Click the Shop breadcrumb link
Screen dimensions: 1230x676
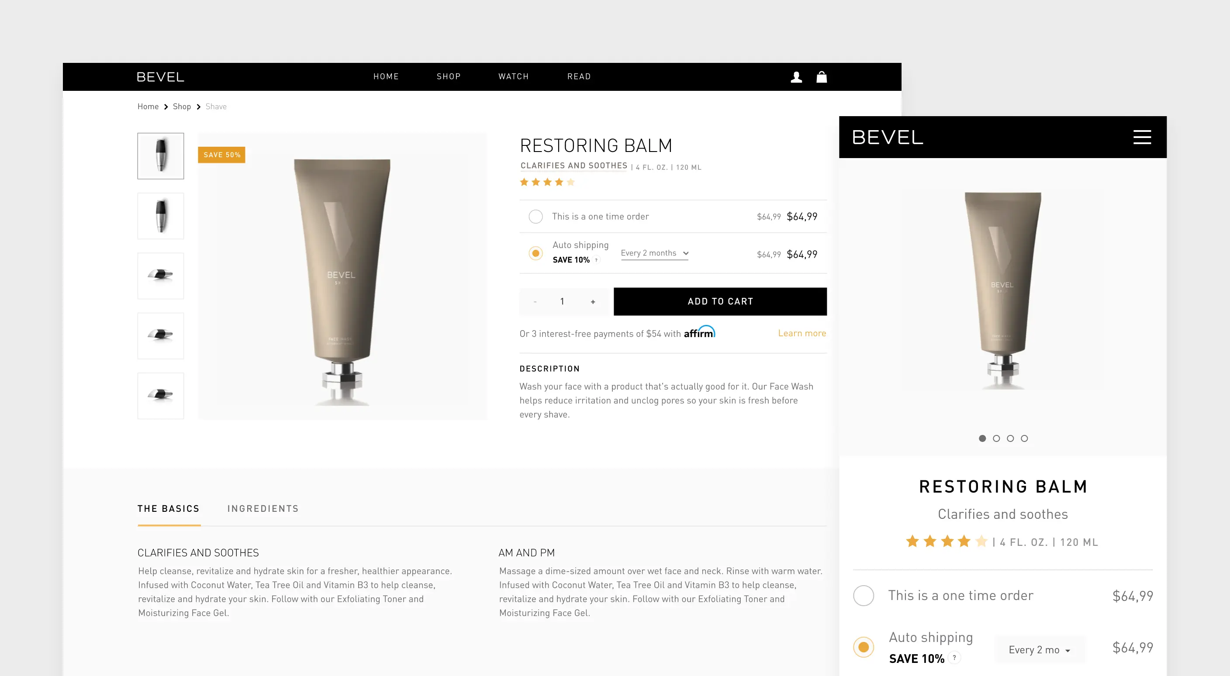click(182, 107)
